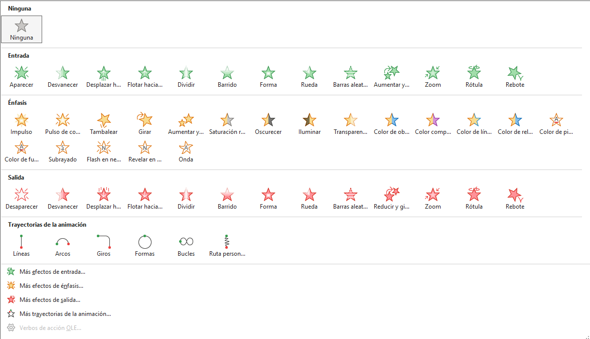Apply the Girar emphasis animation
The height and width of the screenshot is (339, 590).
[144, 123]
